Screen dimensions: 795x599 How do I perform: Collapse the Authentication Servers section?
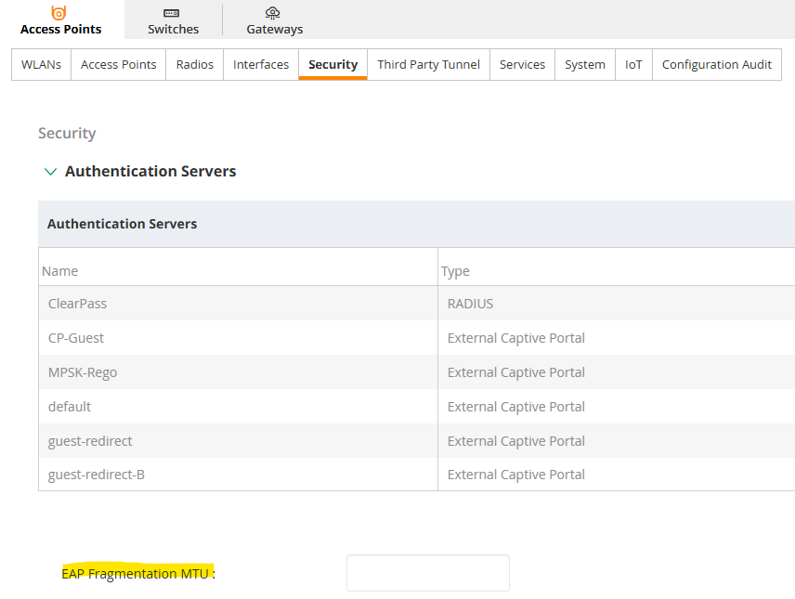(x=51, y=172)
